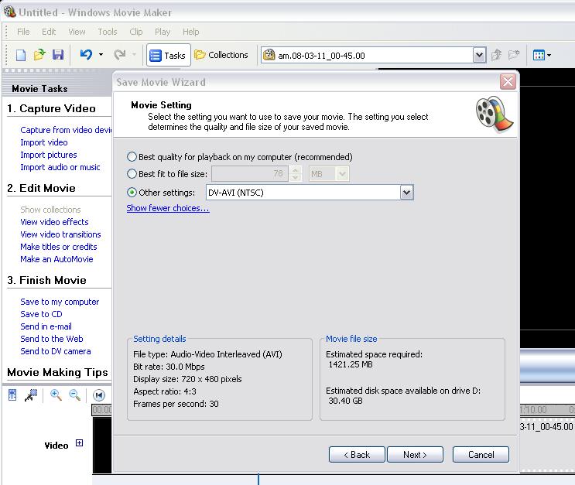Click the Import pictures link
The height and width of the screenshot is (485, 575).
[49, 155]
